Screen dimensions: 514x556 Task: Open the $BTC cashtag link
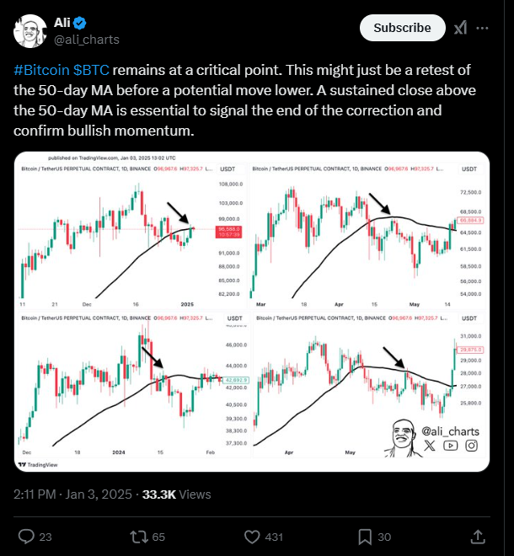(x=91, y=70)
